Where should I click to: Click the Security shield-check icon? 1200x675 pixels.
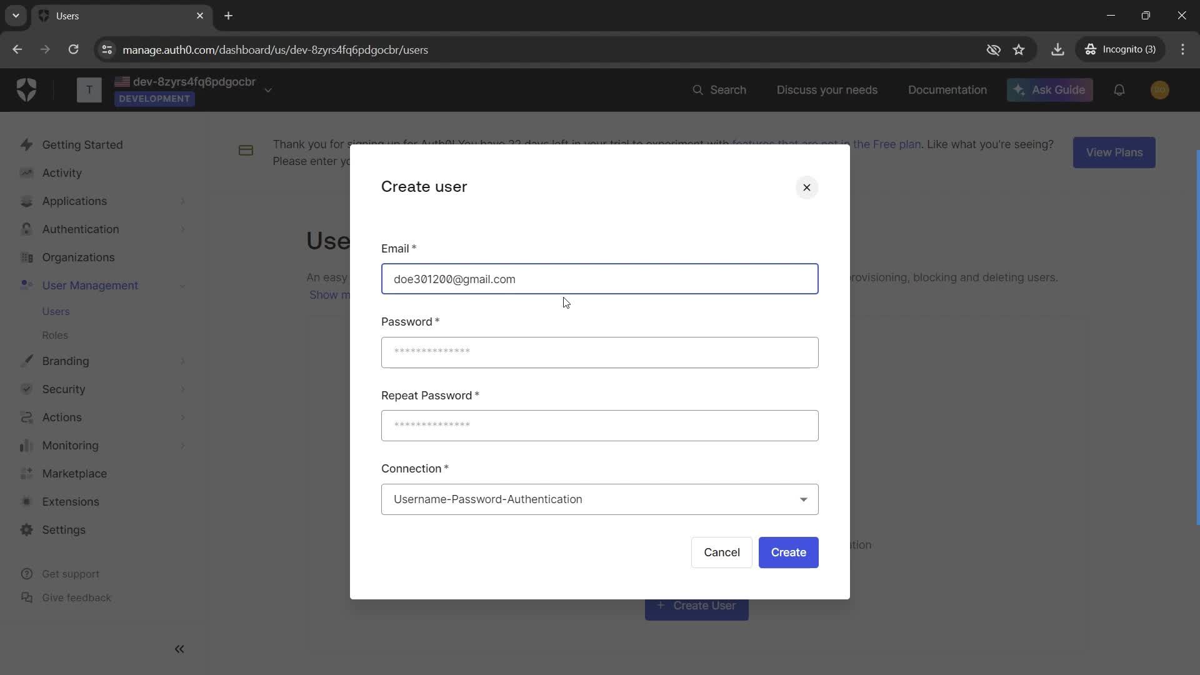(26, 389)
